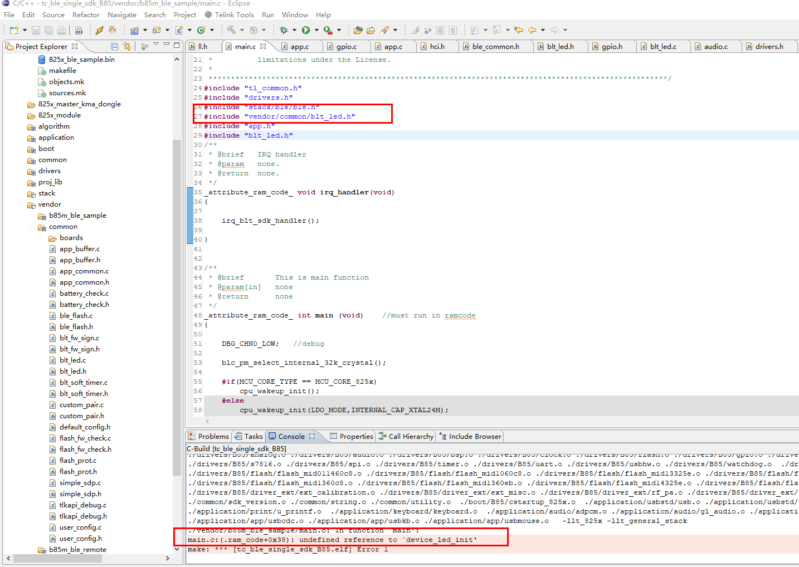Click the Print toolbar icon

(61, 30)
